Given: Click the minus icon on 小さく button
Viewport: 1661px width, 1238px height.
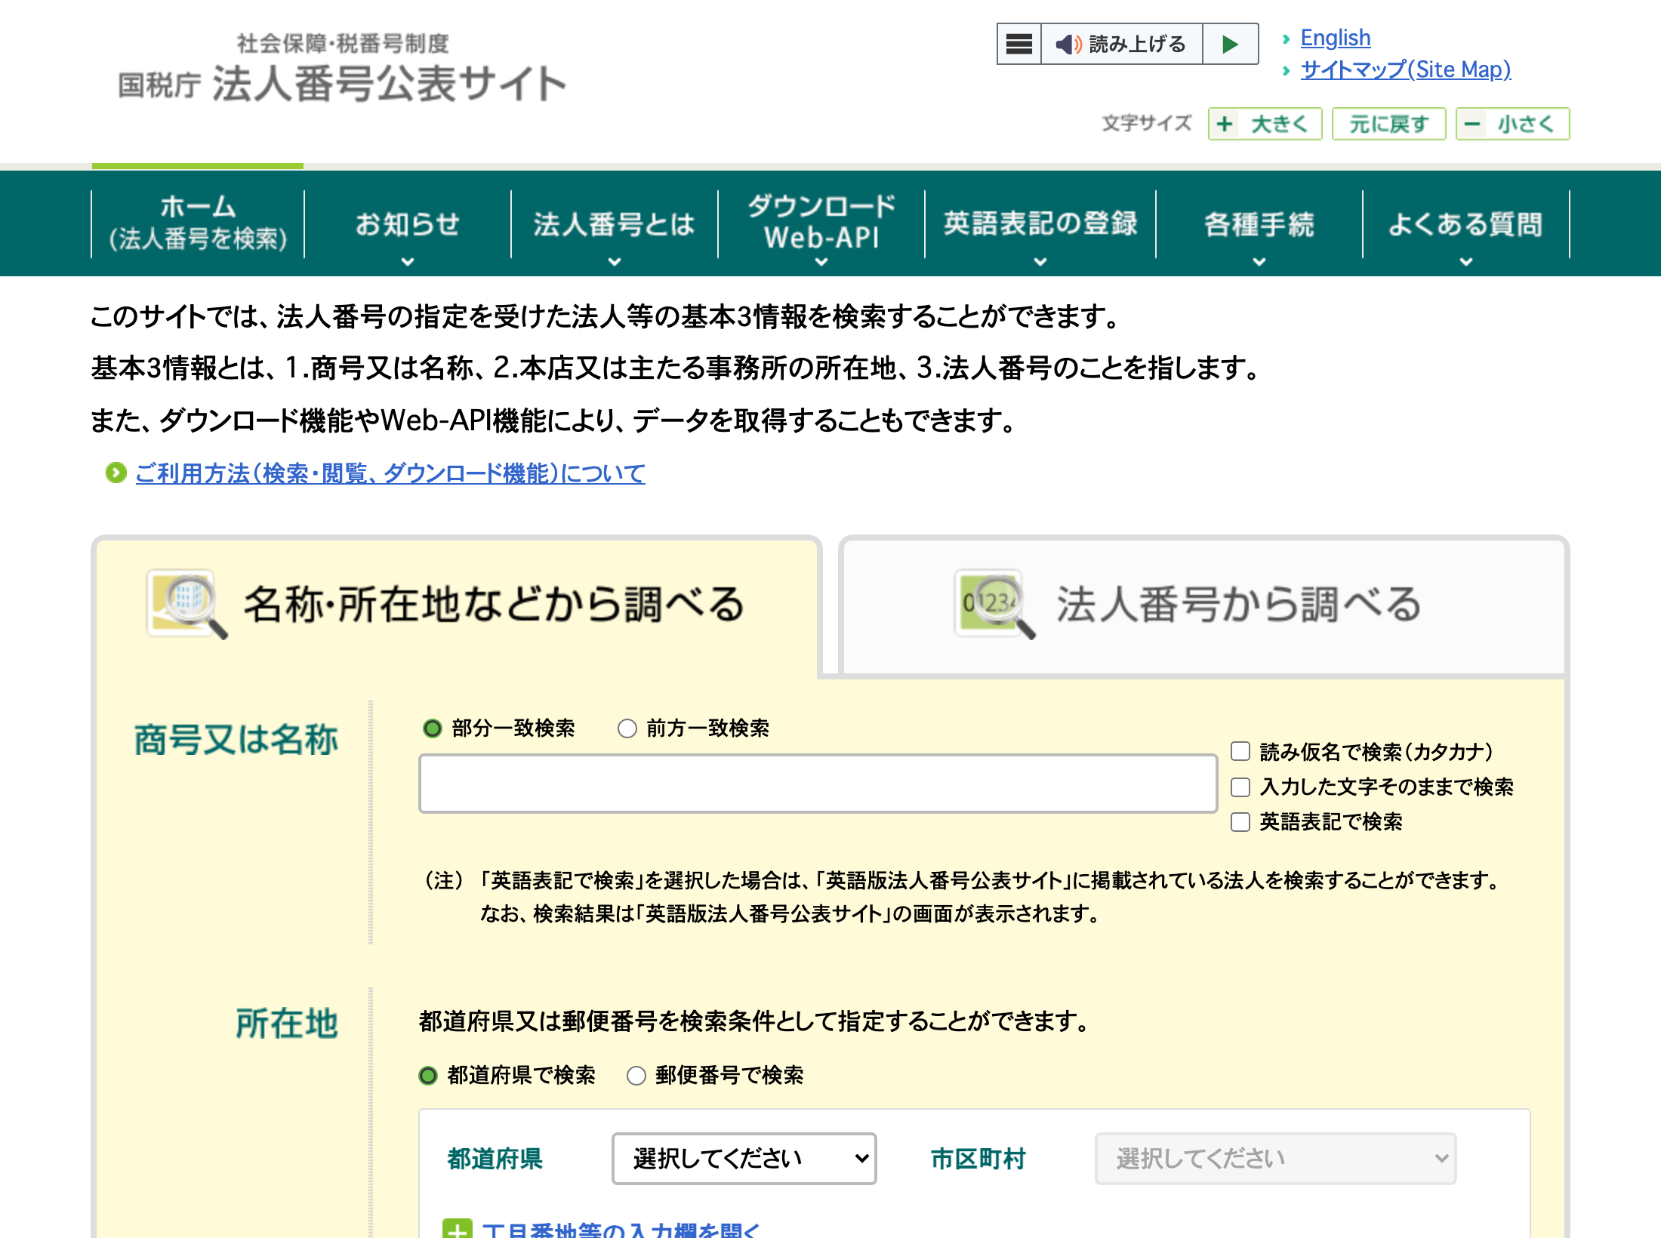Looking at the screenshot, I should (x=1472, y=124).
